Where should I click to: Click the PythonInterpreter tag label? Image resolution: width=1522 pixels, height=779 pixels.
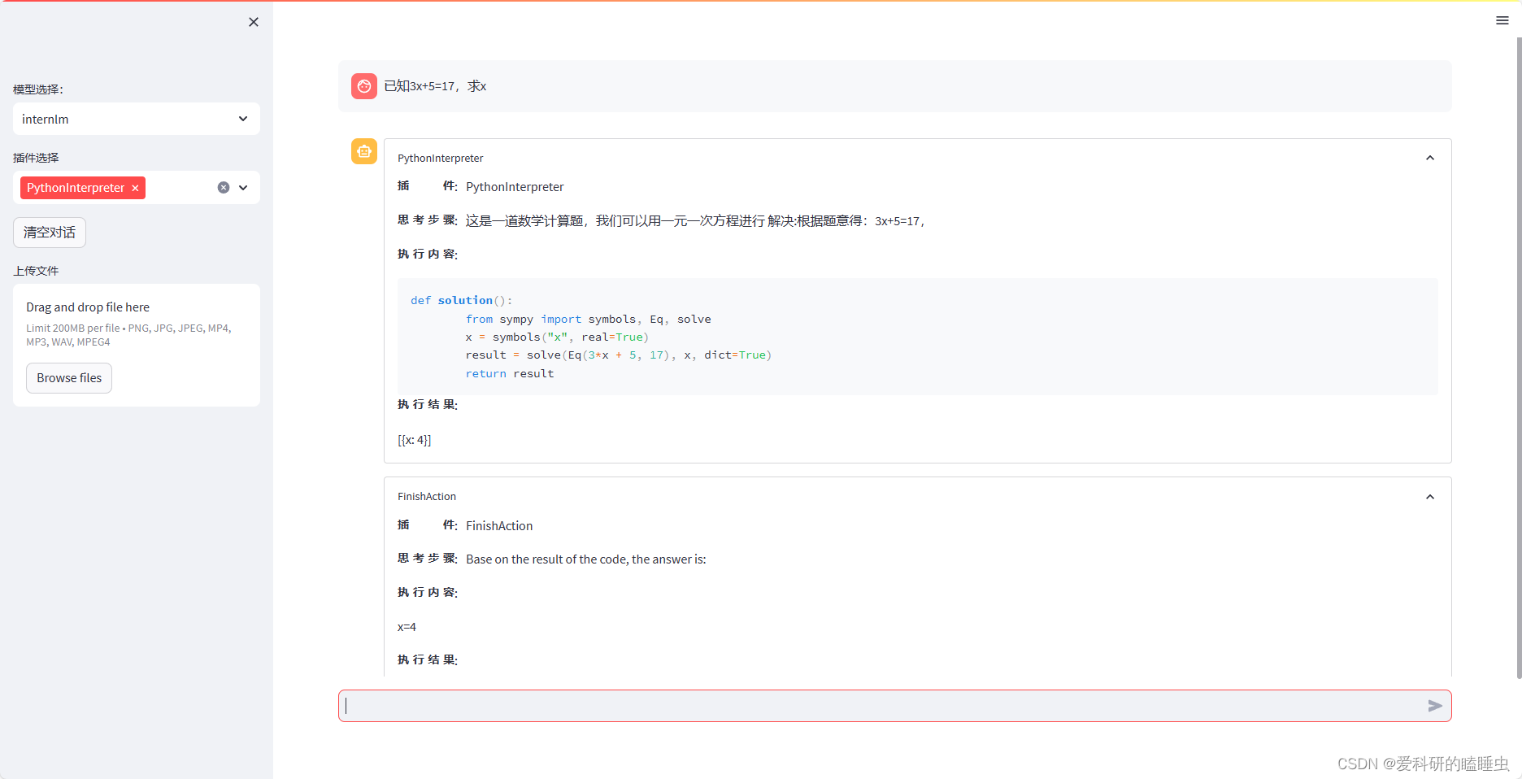pyautogui.click(x=76, y=188)
